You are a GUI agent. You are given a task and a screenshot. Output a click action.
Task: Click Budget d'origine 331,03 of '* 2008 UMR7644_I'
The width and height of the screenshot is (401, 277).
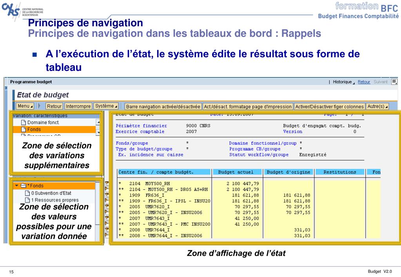pyautogui.click(x=302, y=230)
